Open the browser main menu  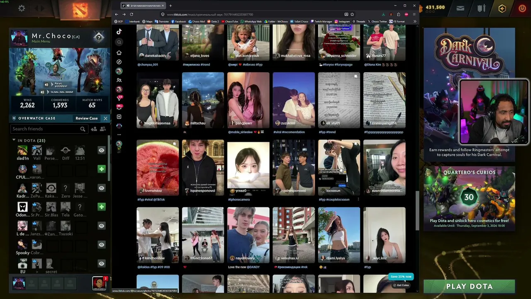(x=414, y=14)
